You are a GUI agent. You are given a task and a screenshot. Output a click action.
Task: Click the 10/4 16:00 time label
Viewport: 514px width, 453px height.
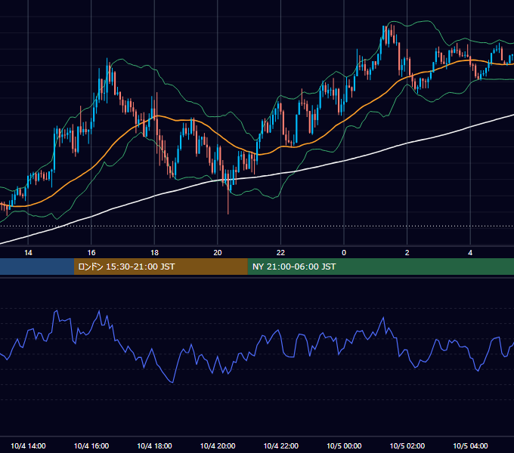coord(91,445)
